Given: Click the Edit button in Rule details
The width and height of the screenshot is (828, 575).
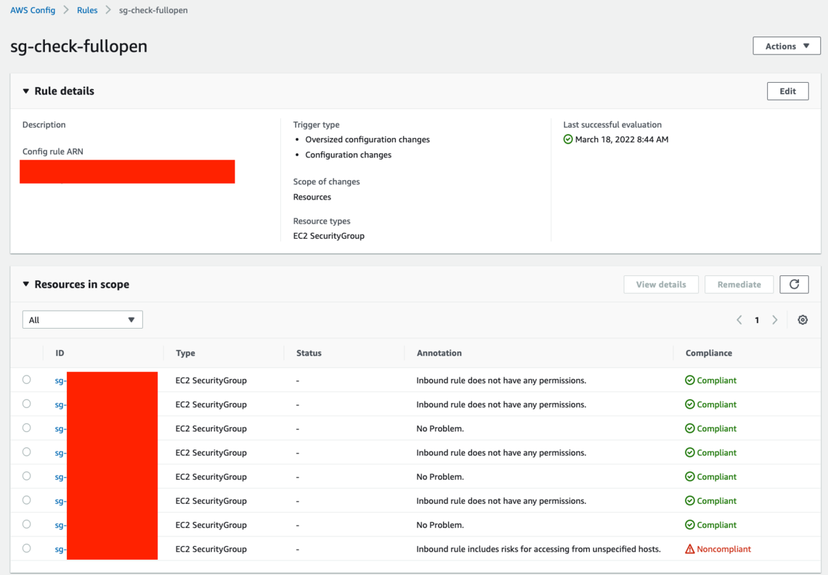Looking at the screenshot, I should click(787, 91).
